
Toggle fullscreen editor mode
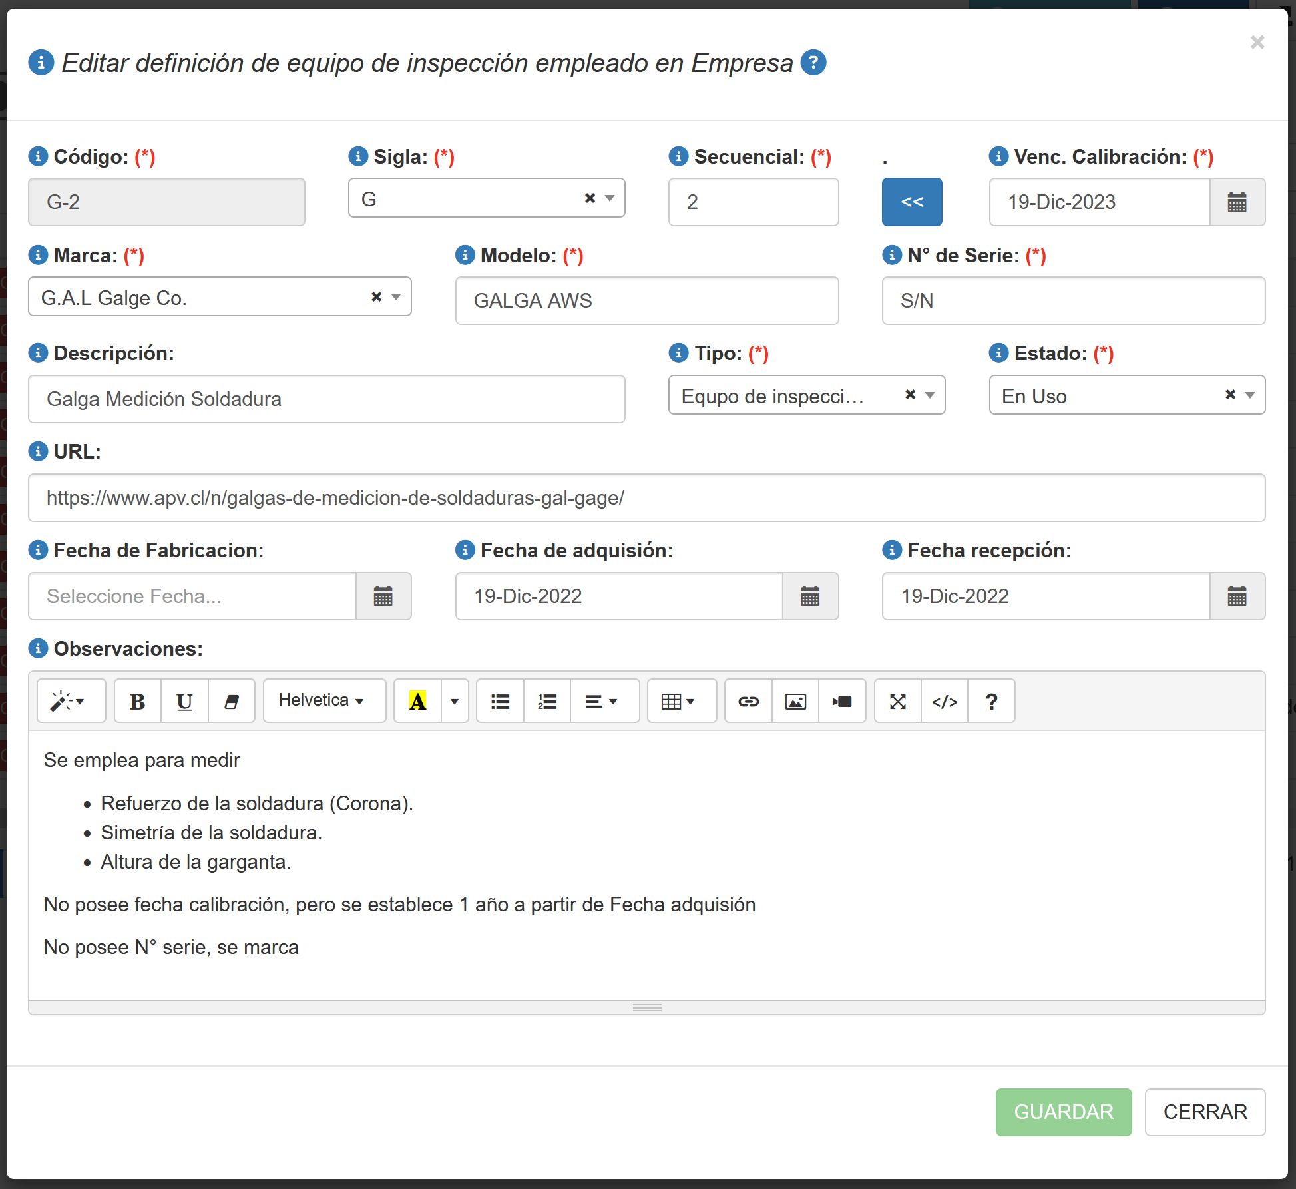click(x=898, y=702)
